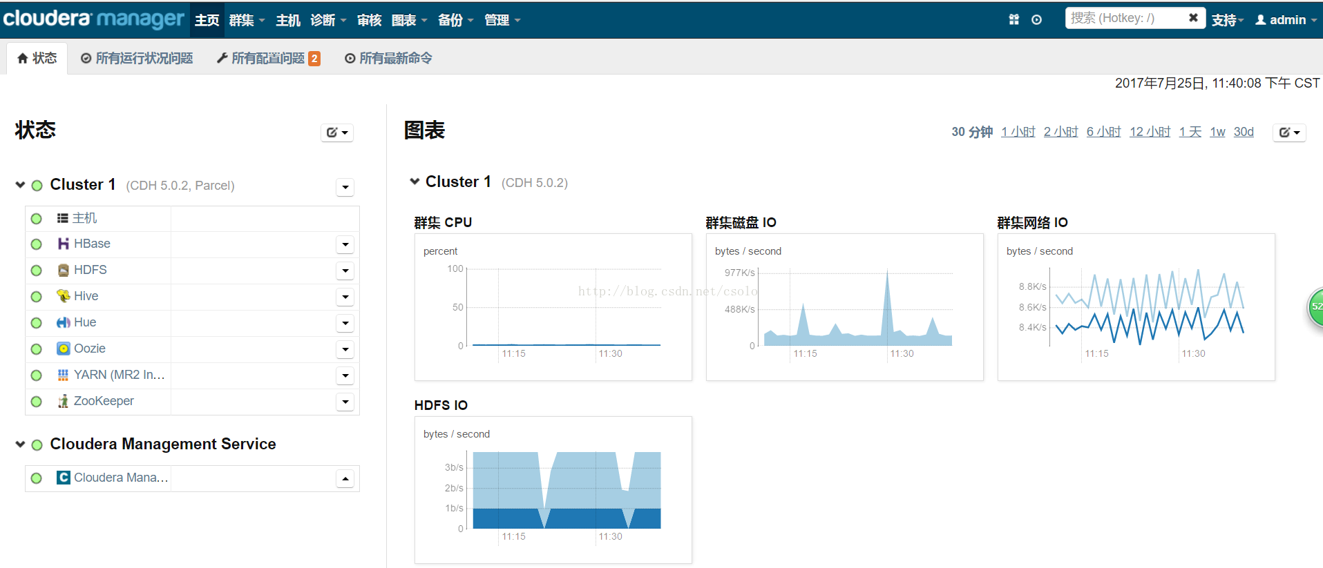Open the ZooKeeper actions dropdown

click(345, 402)
